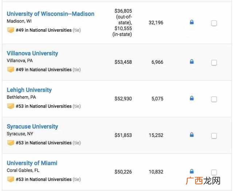Click lock icon in Villanova University row
The height and width of the screenshot is (191, 233).
192,61
